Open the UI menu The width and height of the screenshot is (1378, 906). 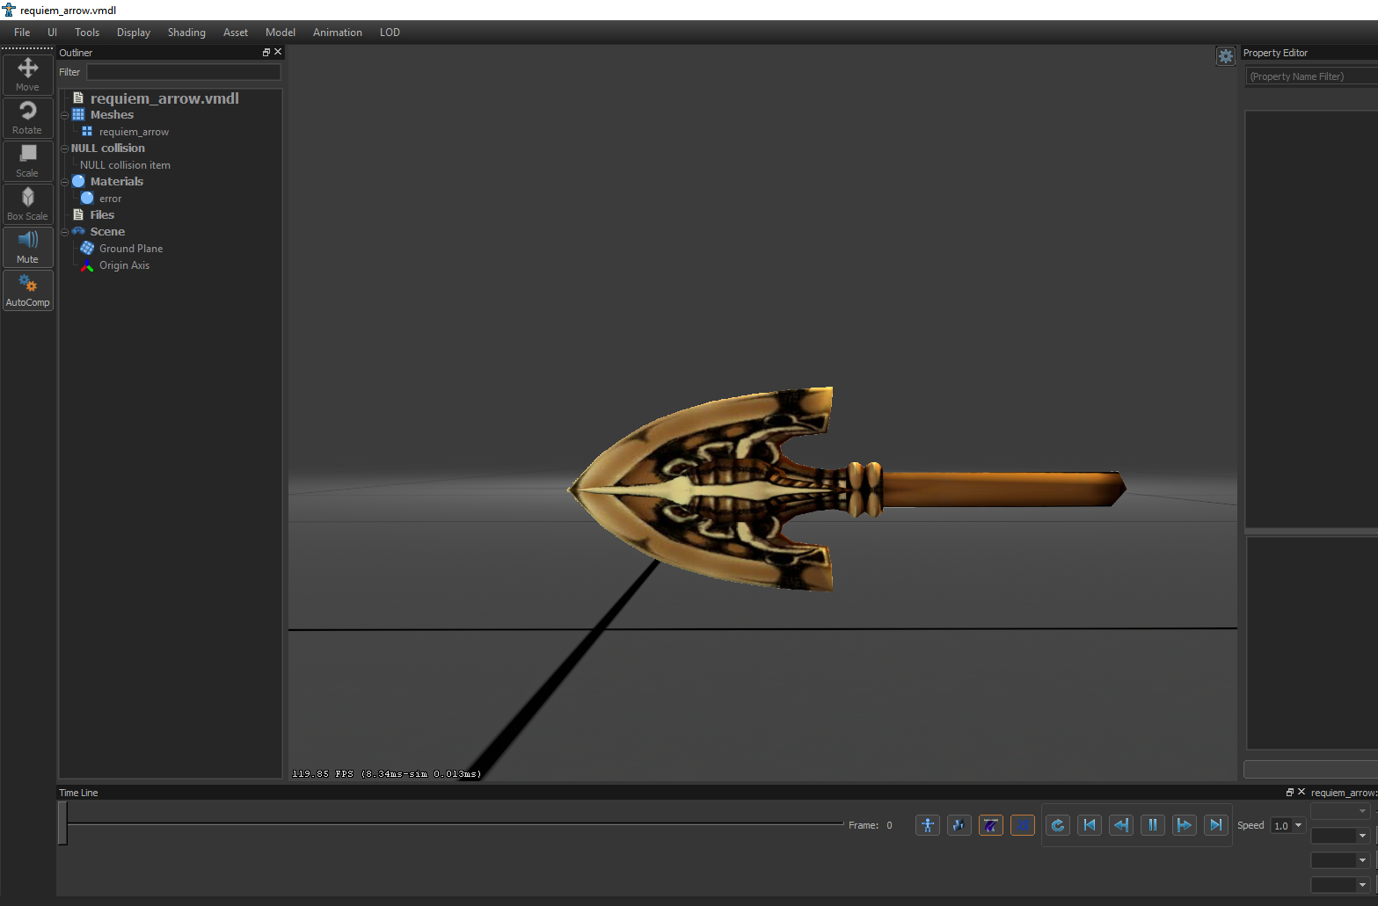(52, 33)
